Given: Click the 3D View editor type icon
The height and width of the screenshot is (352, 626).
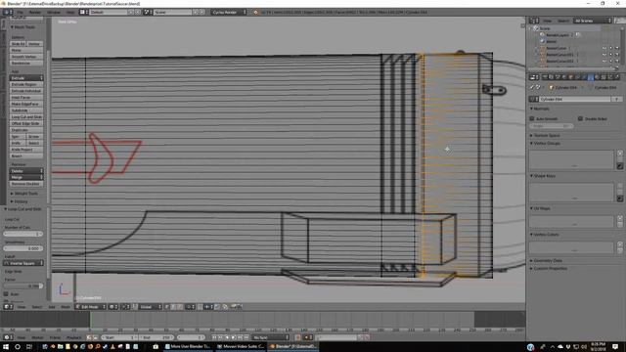Looking at the screenshot, I should pos(8,306).
